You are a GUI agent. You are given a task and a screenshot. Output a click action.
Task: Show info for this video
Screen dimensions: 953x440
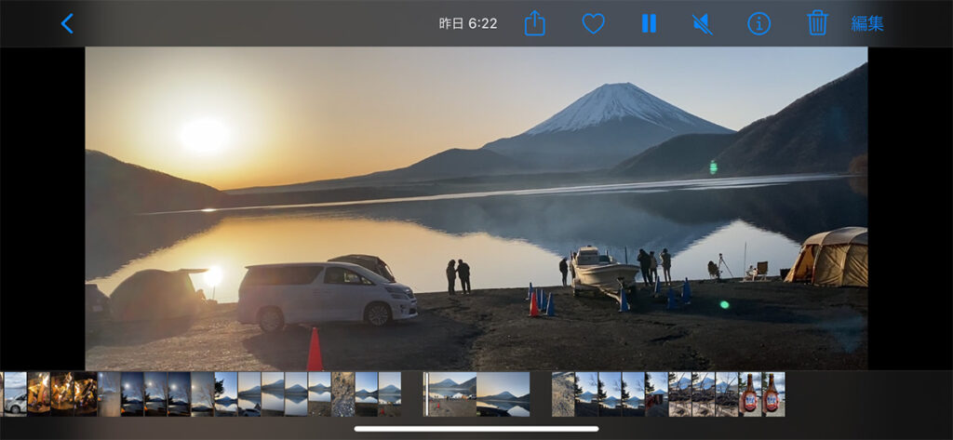tap(759, 23)
